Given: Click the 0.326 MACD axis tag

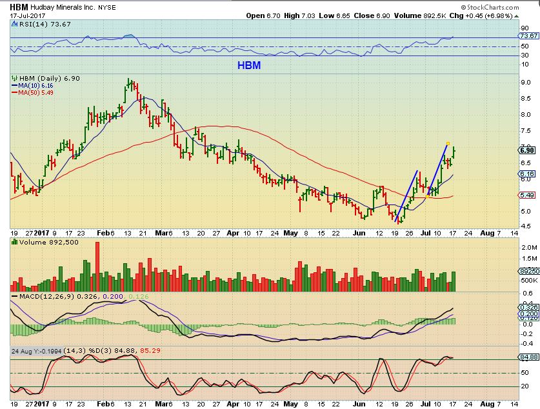Looking at the screenshot, I should [x=528, y=308].
